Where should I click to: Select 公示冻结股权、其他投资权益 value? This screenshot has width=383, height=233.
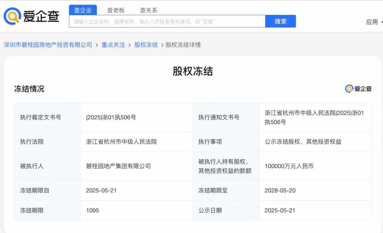303,142
